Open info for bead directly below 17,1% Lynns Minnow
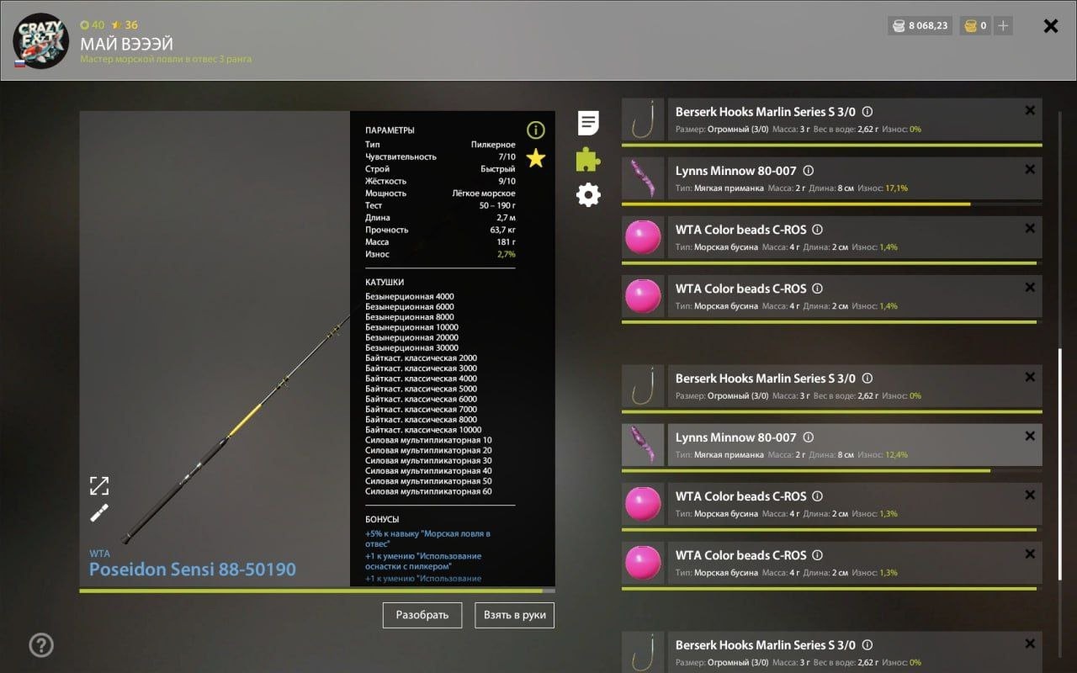1077x673 pixels. pos(817,230)
